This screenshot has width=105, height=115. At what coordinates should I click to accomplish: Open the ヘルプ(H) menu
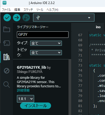[52, 10]
